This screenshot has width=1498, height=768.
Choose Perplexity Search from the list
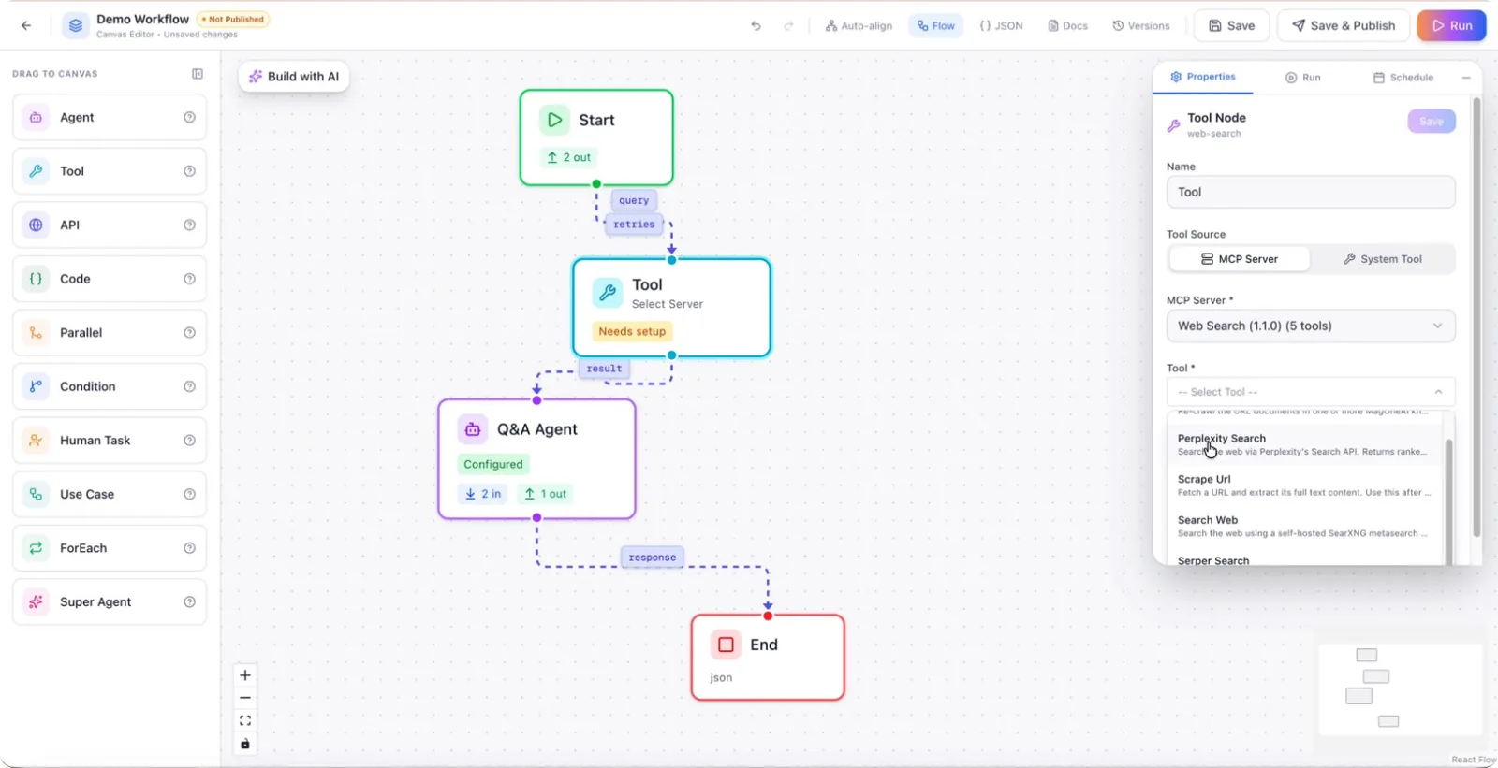pyautogui.click(x=1302, y=444)
